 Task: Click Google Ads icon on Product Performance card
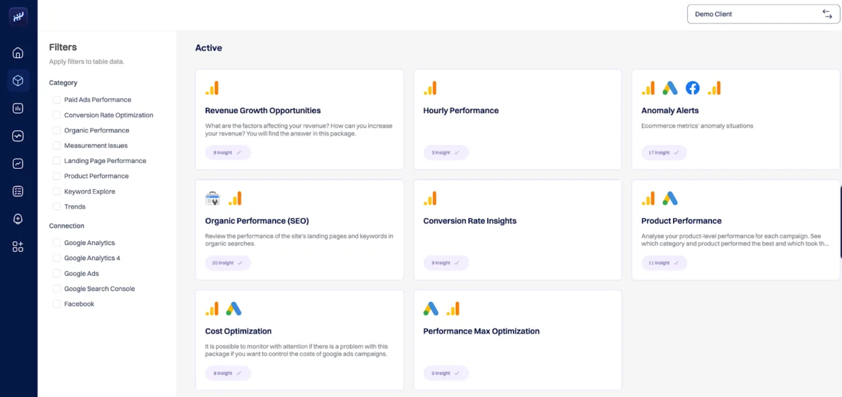tap(670, 198)
